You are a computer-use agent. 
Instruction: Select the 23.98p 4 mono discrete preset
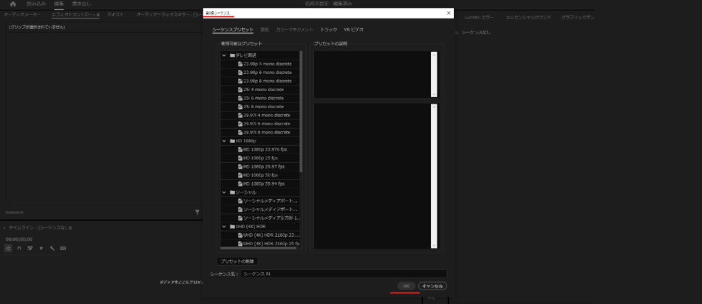coord(267,64)
